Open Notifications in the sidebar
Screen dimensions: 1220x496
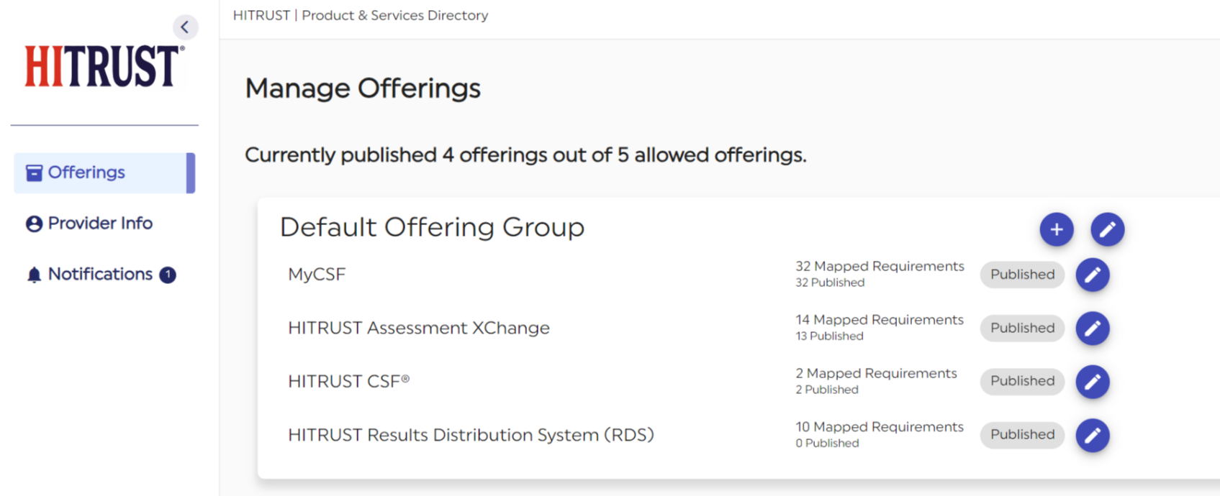click(101, 275)
